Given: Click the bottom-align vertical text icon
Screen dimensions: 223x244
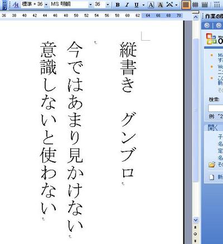Looking at the screenshot, I should tap(205, 4).
